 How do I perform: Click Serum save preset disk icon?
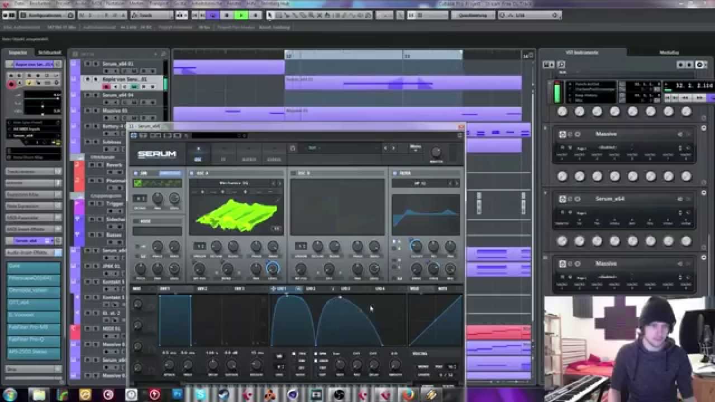click(292, 148)
